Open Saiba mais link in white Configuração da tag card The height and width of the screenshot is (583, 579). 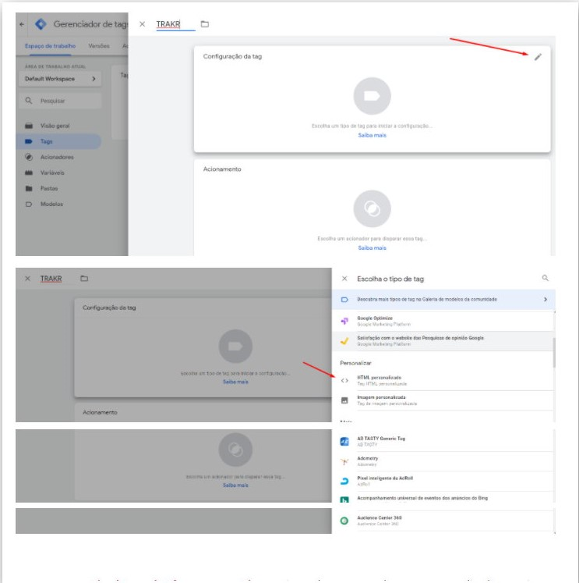coord(372,135)
